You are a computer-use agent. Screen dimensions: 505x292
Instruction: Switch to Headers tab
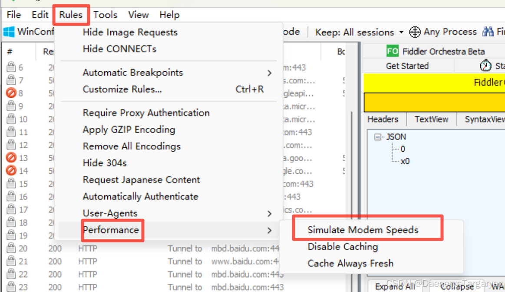383,119
